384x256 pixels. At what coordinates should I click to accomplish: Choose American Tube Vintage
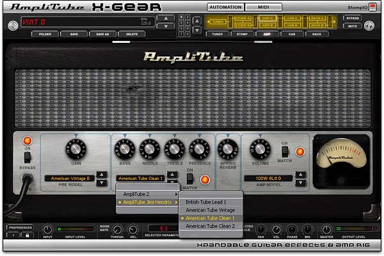211,210
